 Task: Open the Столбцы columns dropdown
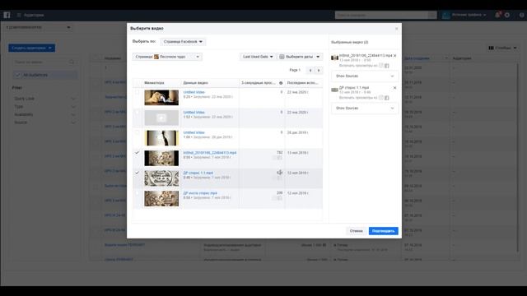coord(502,48)
